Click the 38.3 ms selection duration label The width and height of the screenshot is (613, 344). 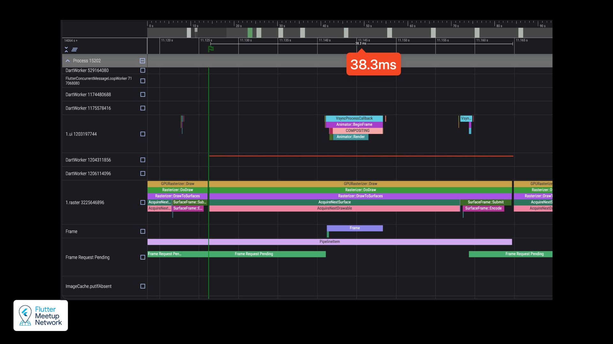tap(361, 44)
